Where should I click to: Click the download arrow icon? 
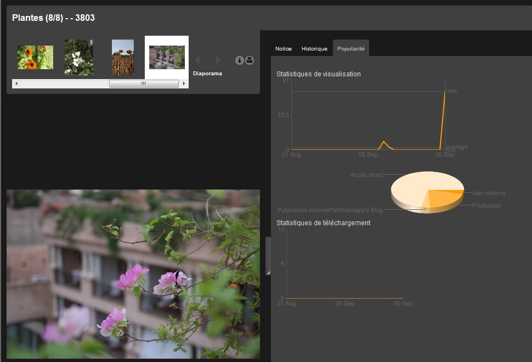[x=240, y=60]
